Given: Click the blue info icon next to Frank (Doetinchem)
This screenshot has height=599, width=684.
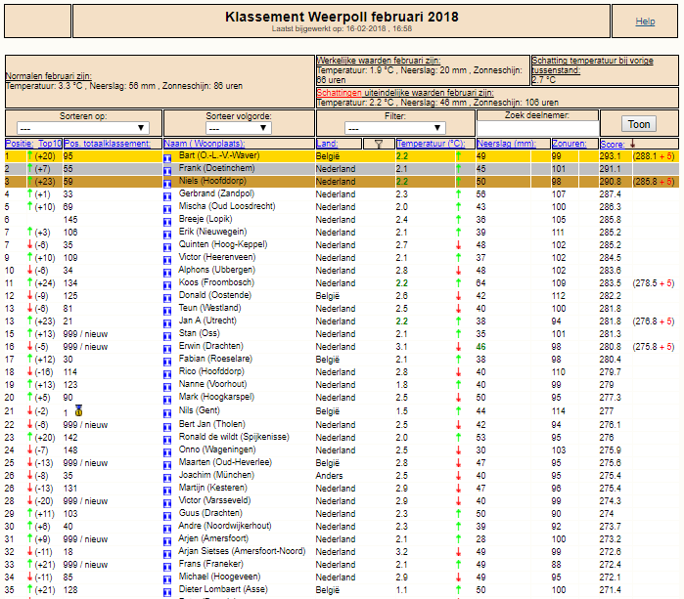Looking at the screenshot, I should tap(167, 171).
